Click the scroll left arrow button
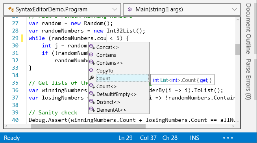The height and width of the screenshot is (143, 257). click(x=6, y=126)
